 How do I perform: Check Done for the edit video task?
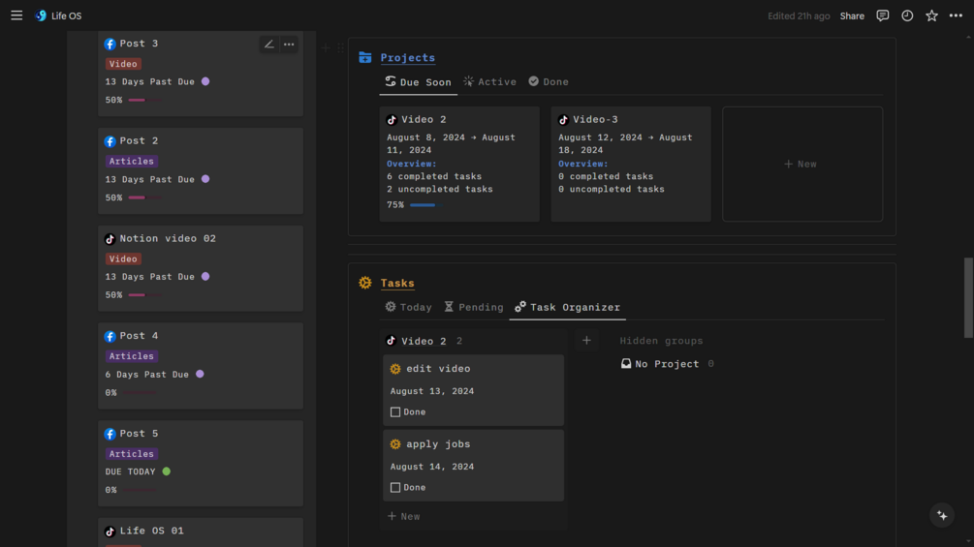tap(395, 412)
